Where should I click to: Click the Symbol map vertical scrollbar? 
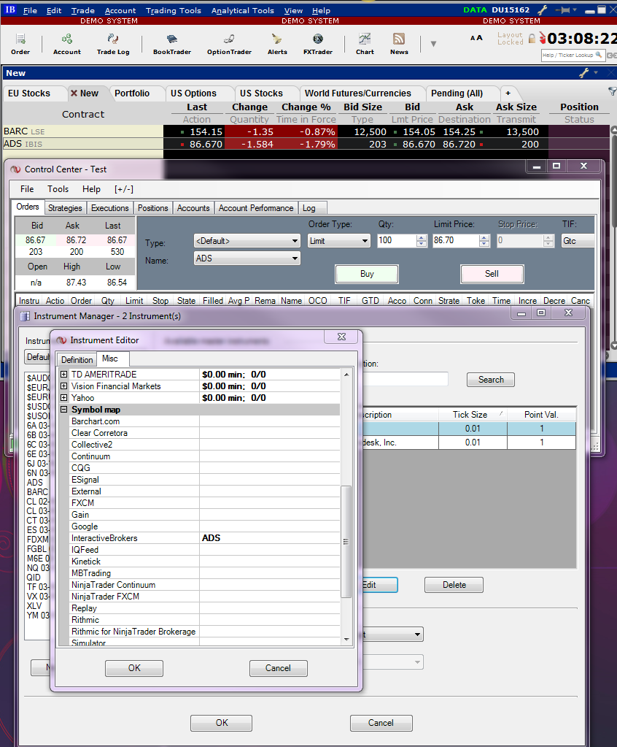click(346, 541)
